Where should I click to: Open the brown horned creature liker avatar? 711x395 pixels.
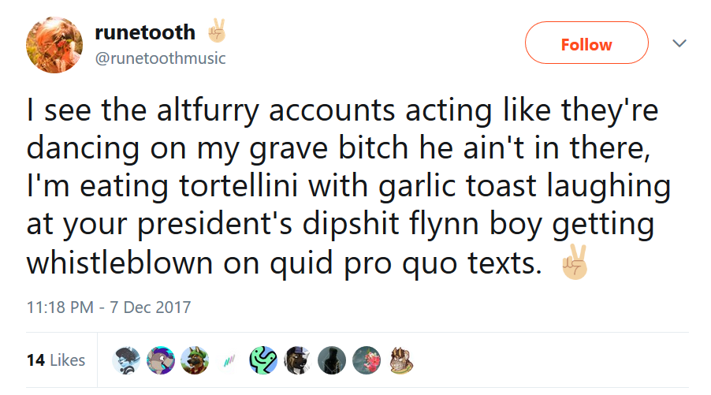click(401, 360)
